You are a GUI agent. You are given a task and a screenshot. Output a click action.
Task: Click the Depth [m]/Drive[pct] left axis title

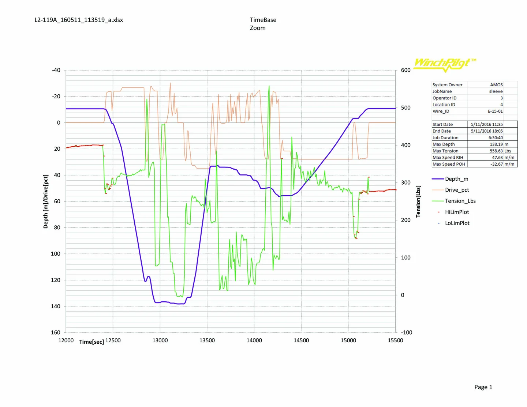[x=46, y=201]
